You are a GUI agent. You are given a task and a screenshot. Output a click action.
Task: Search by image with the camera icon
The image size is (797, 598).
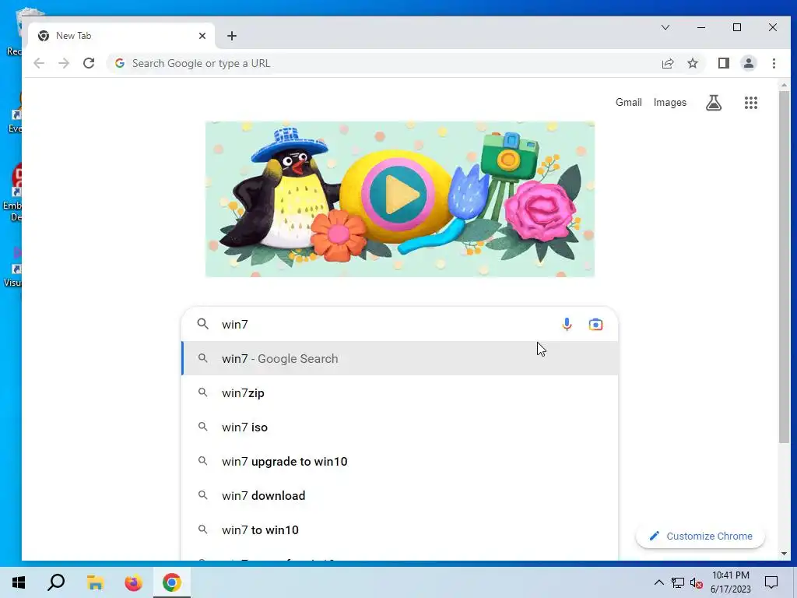595,324
